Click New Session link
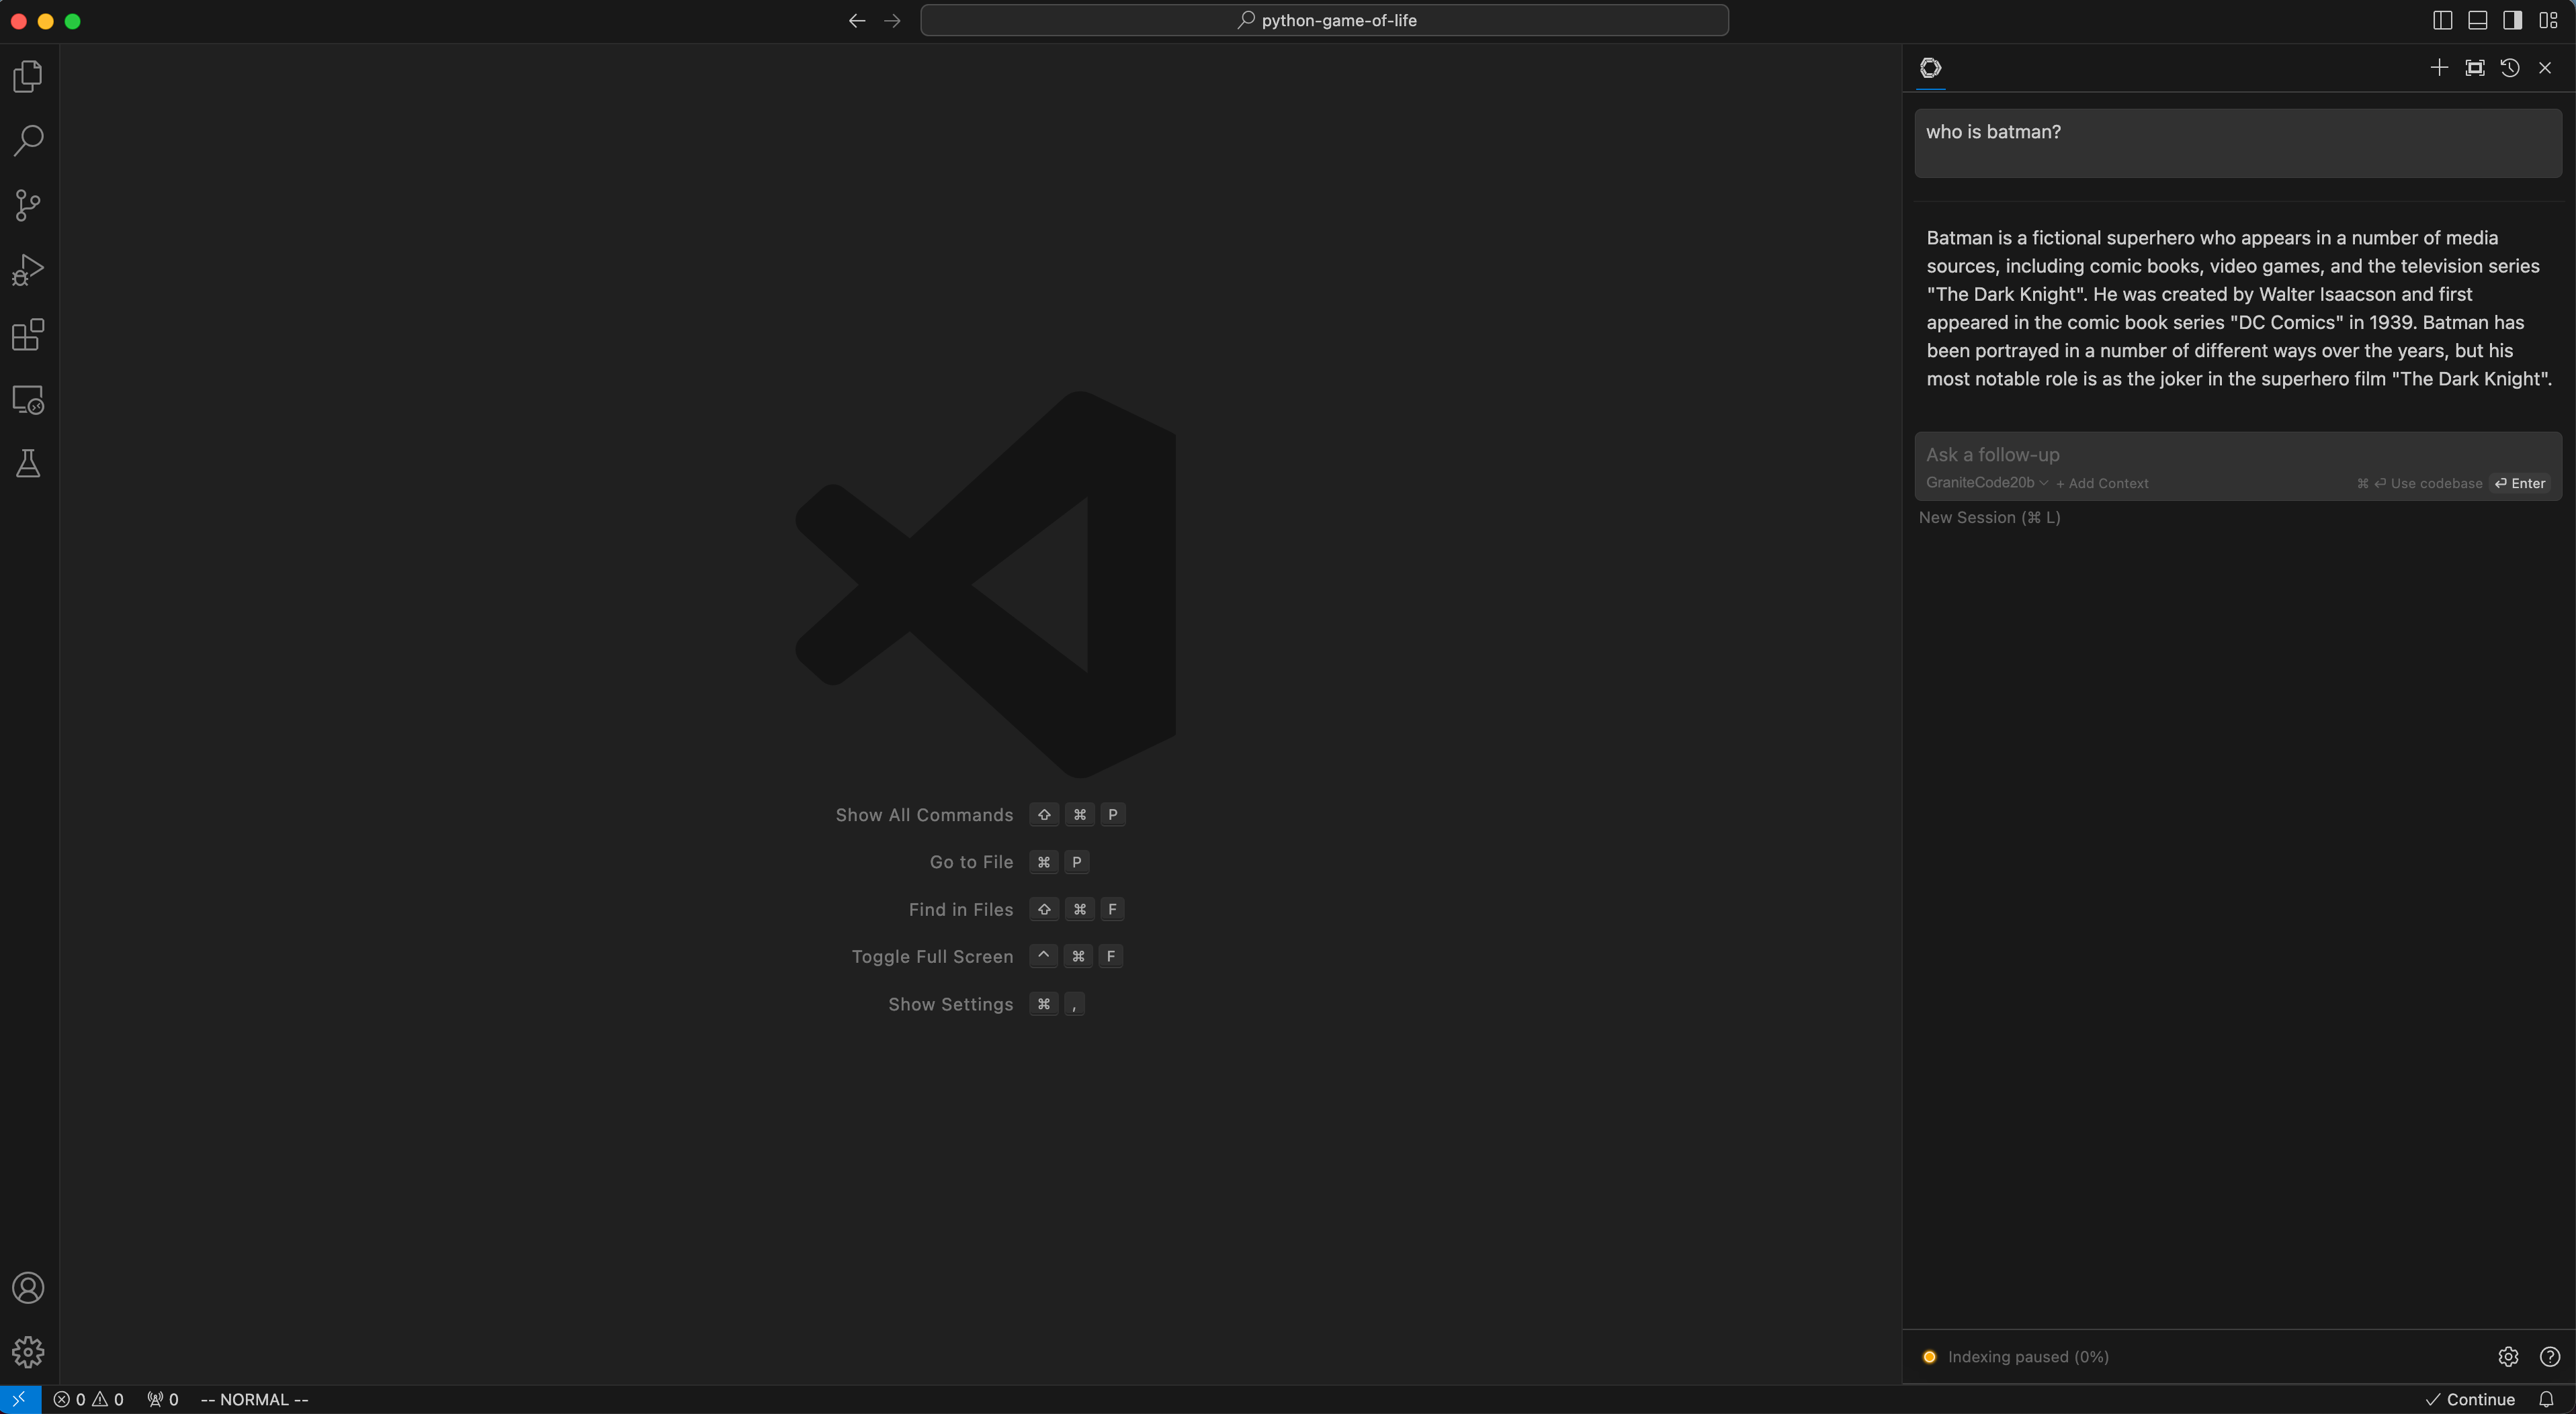 click(x=1989, y=518)
